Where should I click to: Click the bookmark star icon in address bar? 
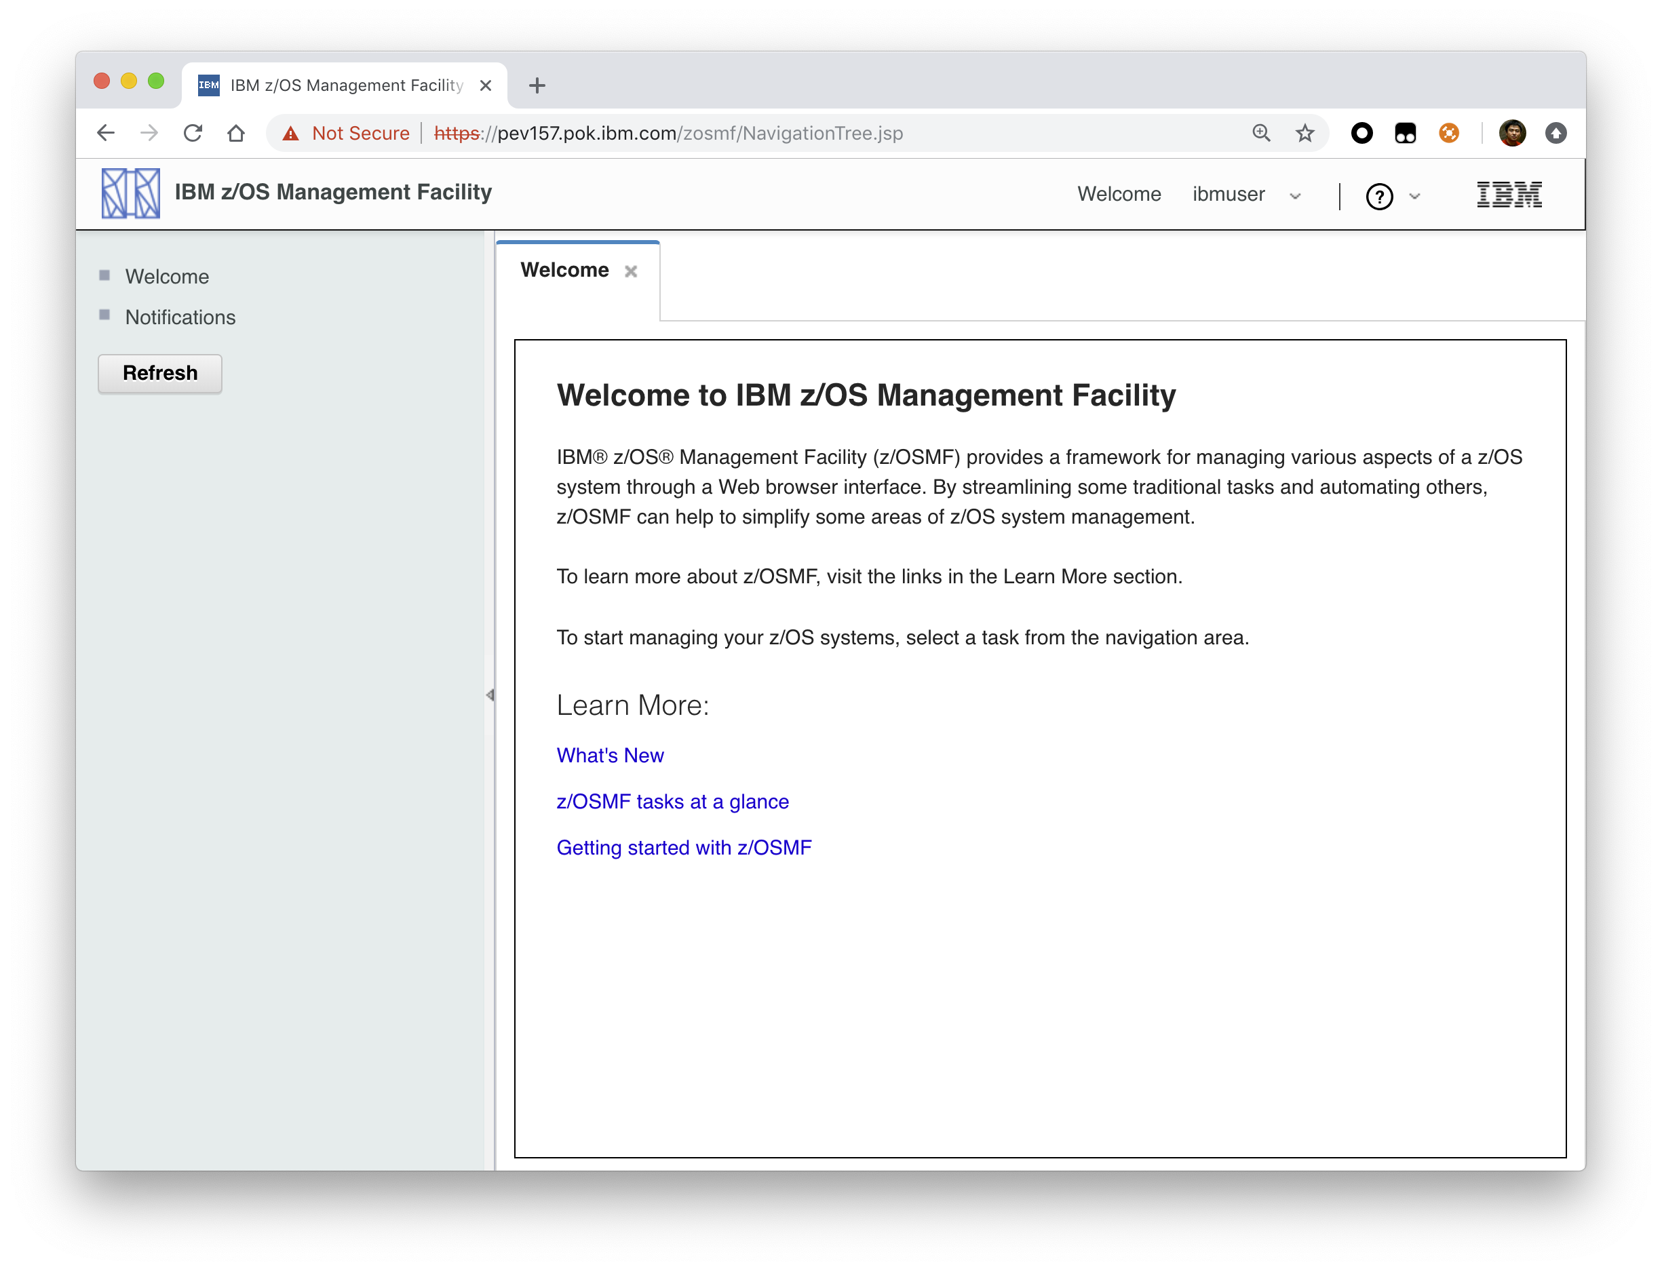point(1305,134)
